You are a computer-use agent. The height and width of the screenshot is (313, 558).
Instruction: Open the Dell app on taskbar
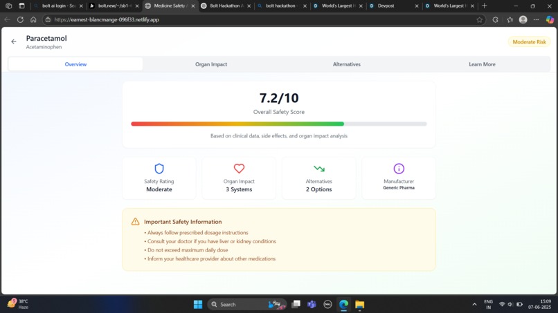pos(327,305)
